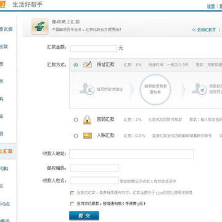
Task: Click the 生活好帮手 site title
Action: point(28,5)
